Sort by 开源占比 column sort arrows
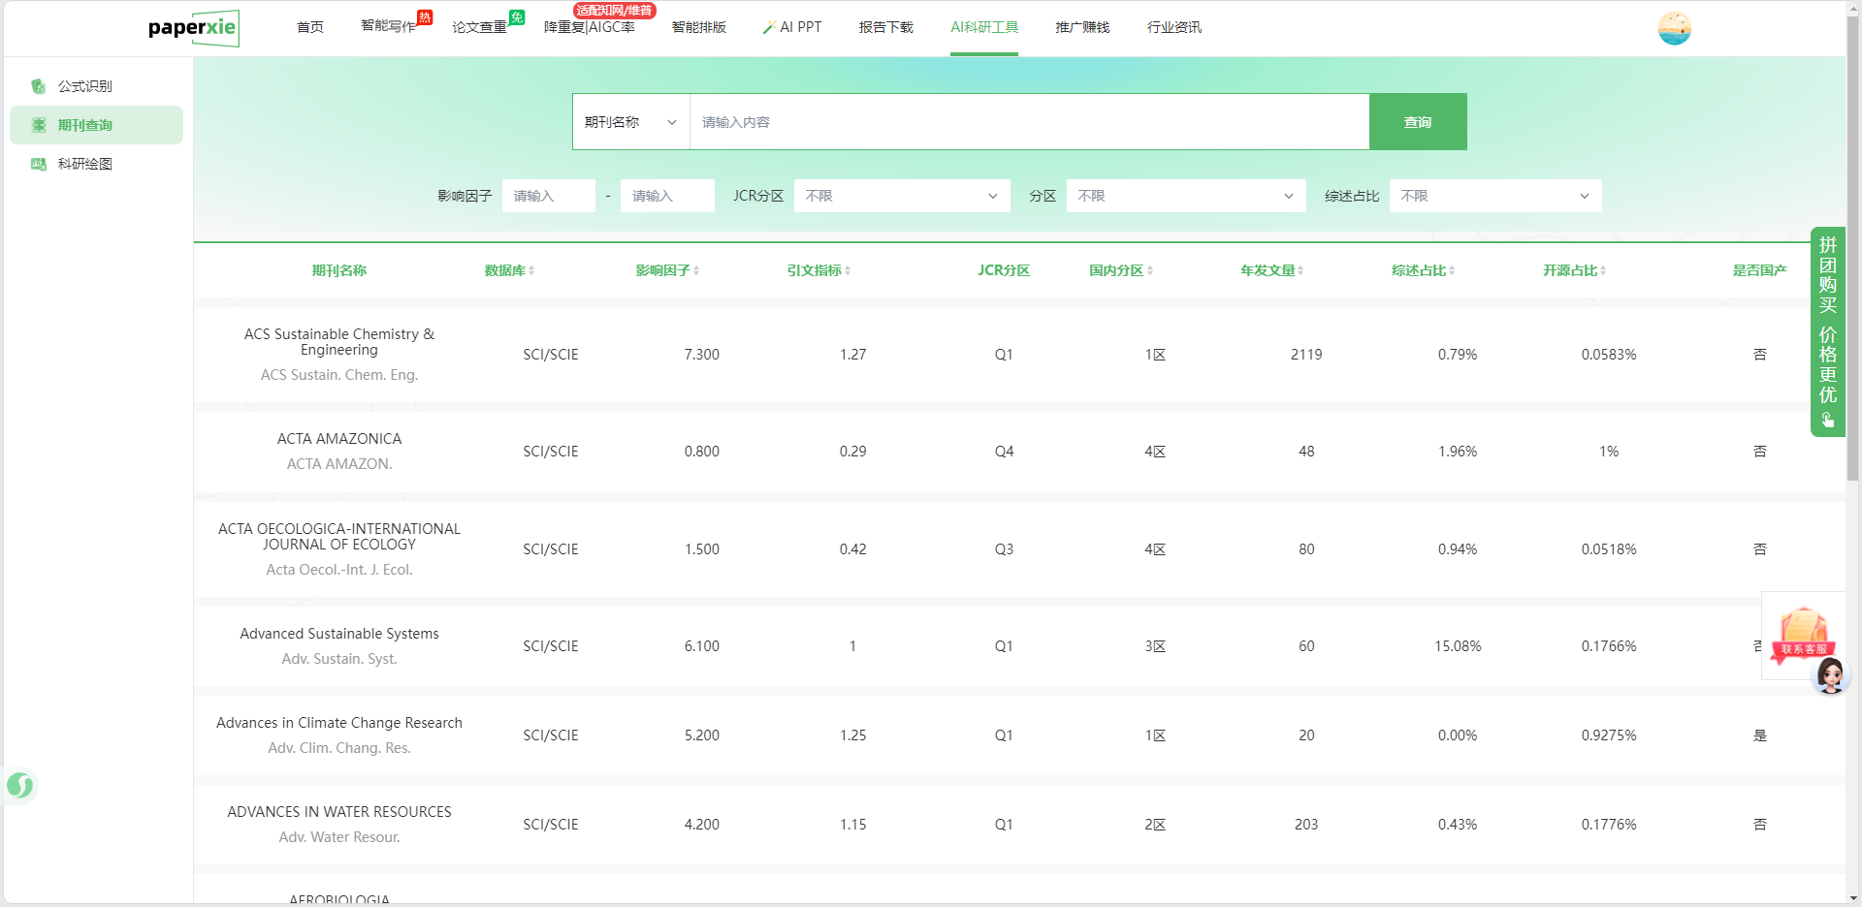Screen dimensions: 1862x907 click(x=1603, y=271)
